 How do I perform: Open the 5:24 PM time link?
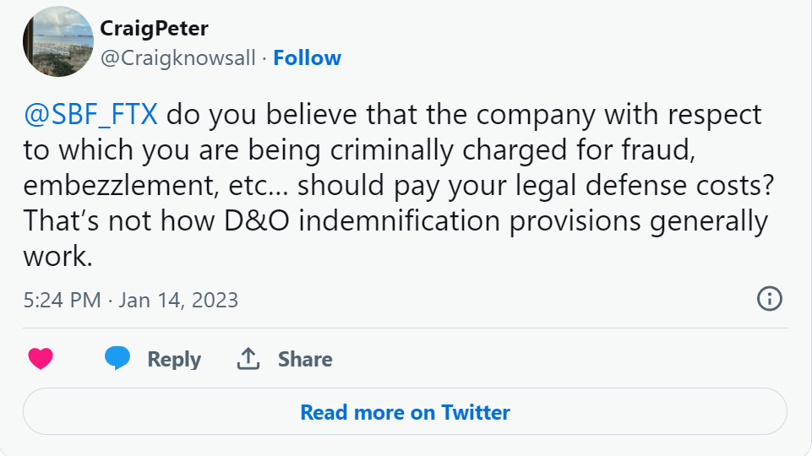point(63,300)
